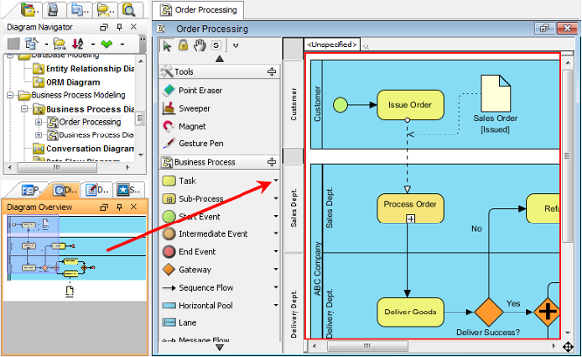The height and width of the screenshot is (357, 582).
Task: Open Sequence Flow dropdown arrow
Action: (276, 287)
